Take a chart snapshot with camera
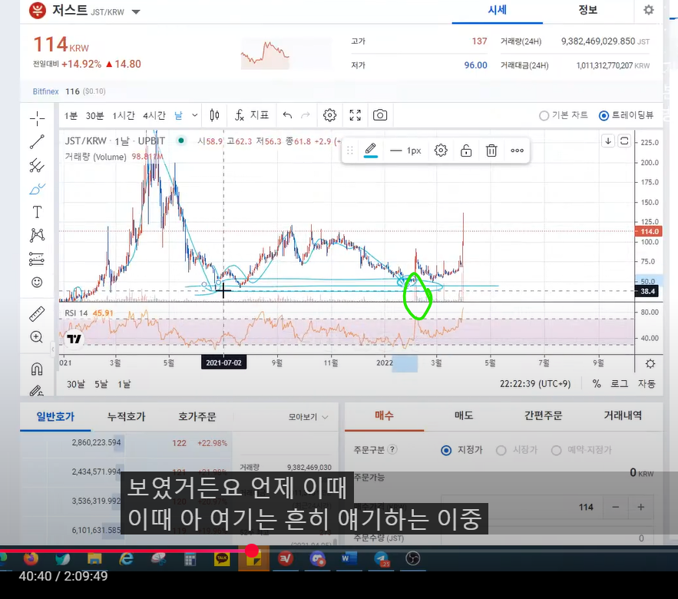Image resolution: width=678 pixels, height=599 pixels. (380, 115)
